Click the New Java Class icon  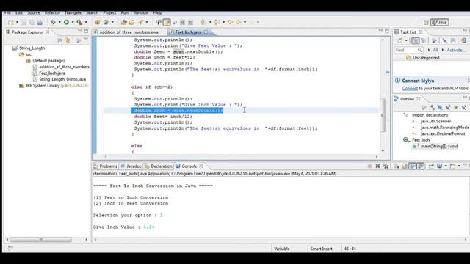point(106,22)
